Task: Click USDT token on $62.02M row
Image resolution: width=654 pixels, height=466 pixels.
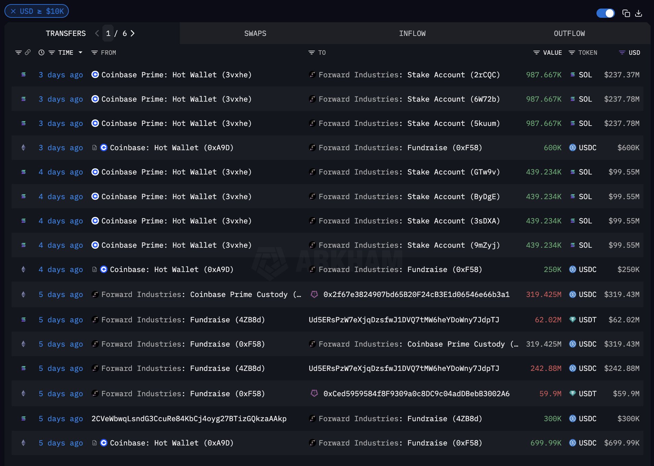Action: point(583,320)
